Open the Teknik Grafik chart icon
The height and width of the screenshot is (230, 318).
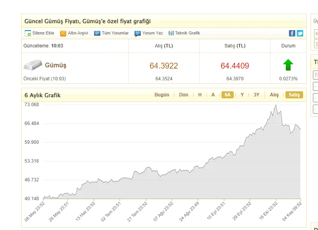pos(171,33)
